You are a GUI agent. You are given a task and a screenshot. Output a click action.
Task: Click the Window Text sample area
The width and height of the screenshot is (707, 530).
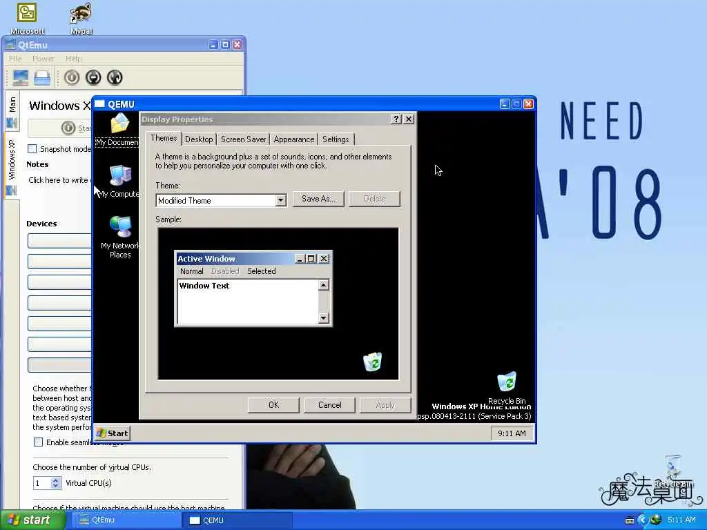[248, 302]
